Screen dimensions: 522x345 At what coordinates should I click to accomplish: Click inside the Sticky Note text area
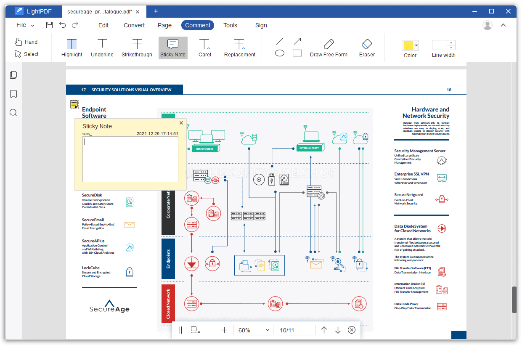[x=130, y=159]
